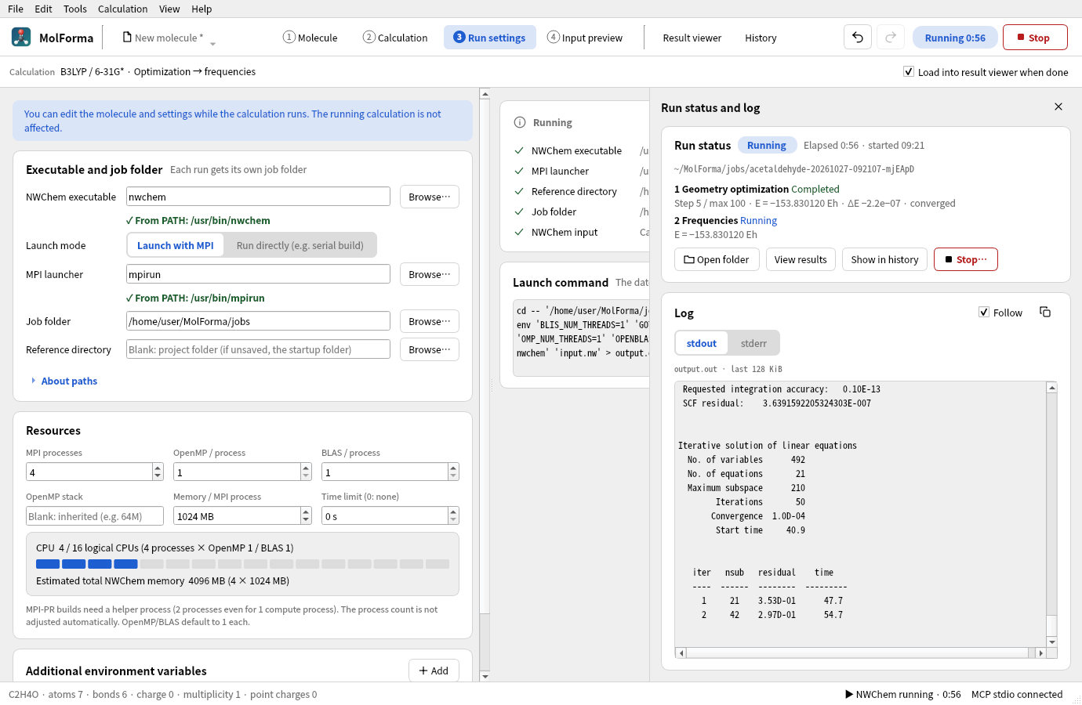This screenshot has height=705, width=1082.
Task: Click View results button
Action: (801, 259)
